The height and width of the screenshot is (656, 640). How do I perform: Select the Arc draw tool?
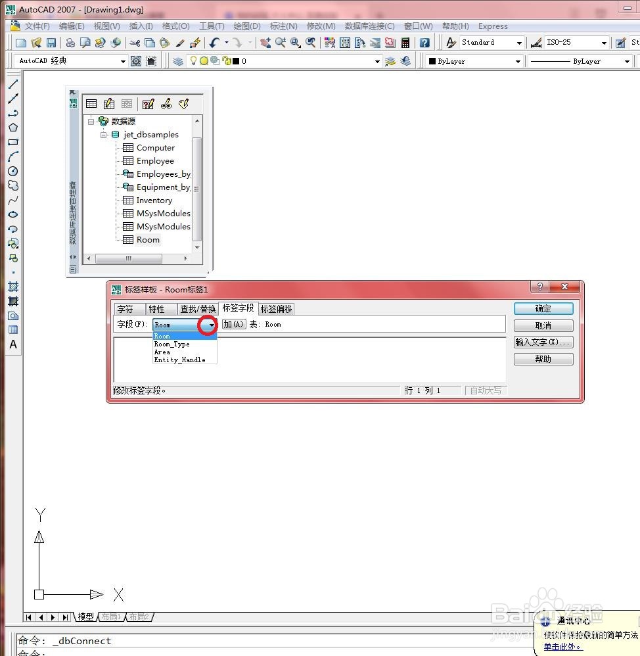13,156
